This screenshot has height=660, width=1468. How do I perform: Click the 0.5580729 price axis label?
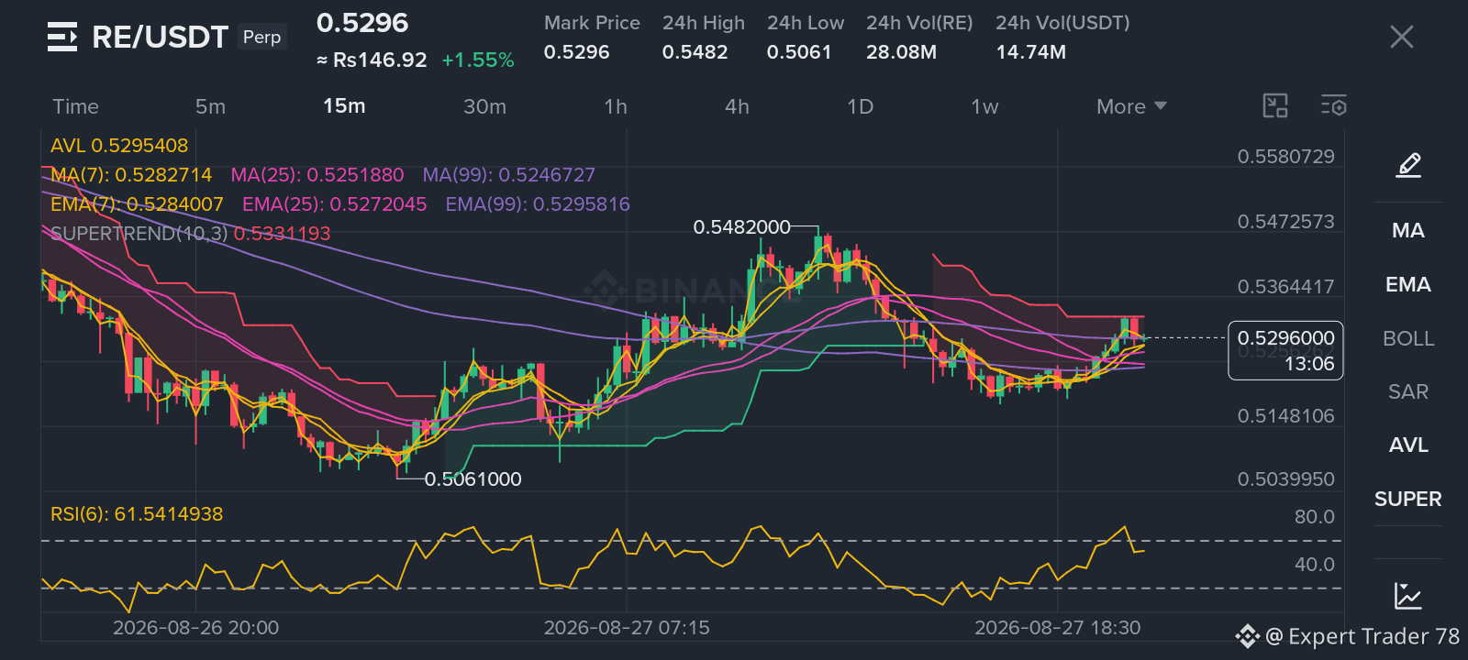pyautogui.click(x=1285, y=157)
